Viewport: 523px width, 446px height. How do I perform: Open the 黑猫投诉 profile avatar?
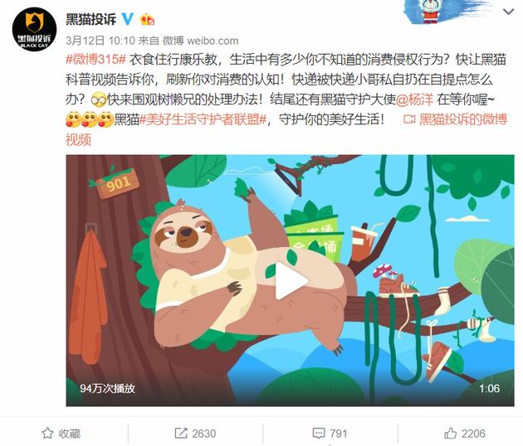pyautogui.click(x=34, y=29)
